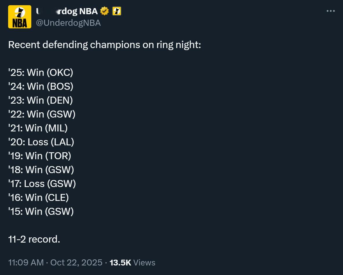Click the '22: Win (GSW) line
Screen dimensions: 343x275
[42, 114]
